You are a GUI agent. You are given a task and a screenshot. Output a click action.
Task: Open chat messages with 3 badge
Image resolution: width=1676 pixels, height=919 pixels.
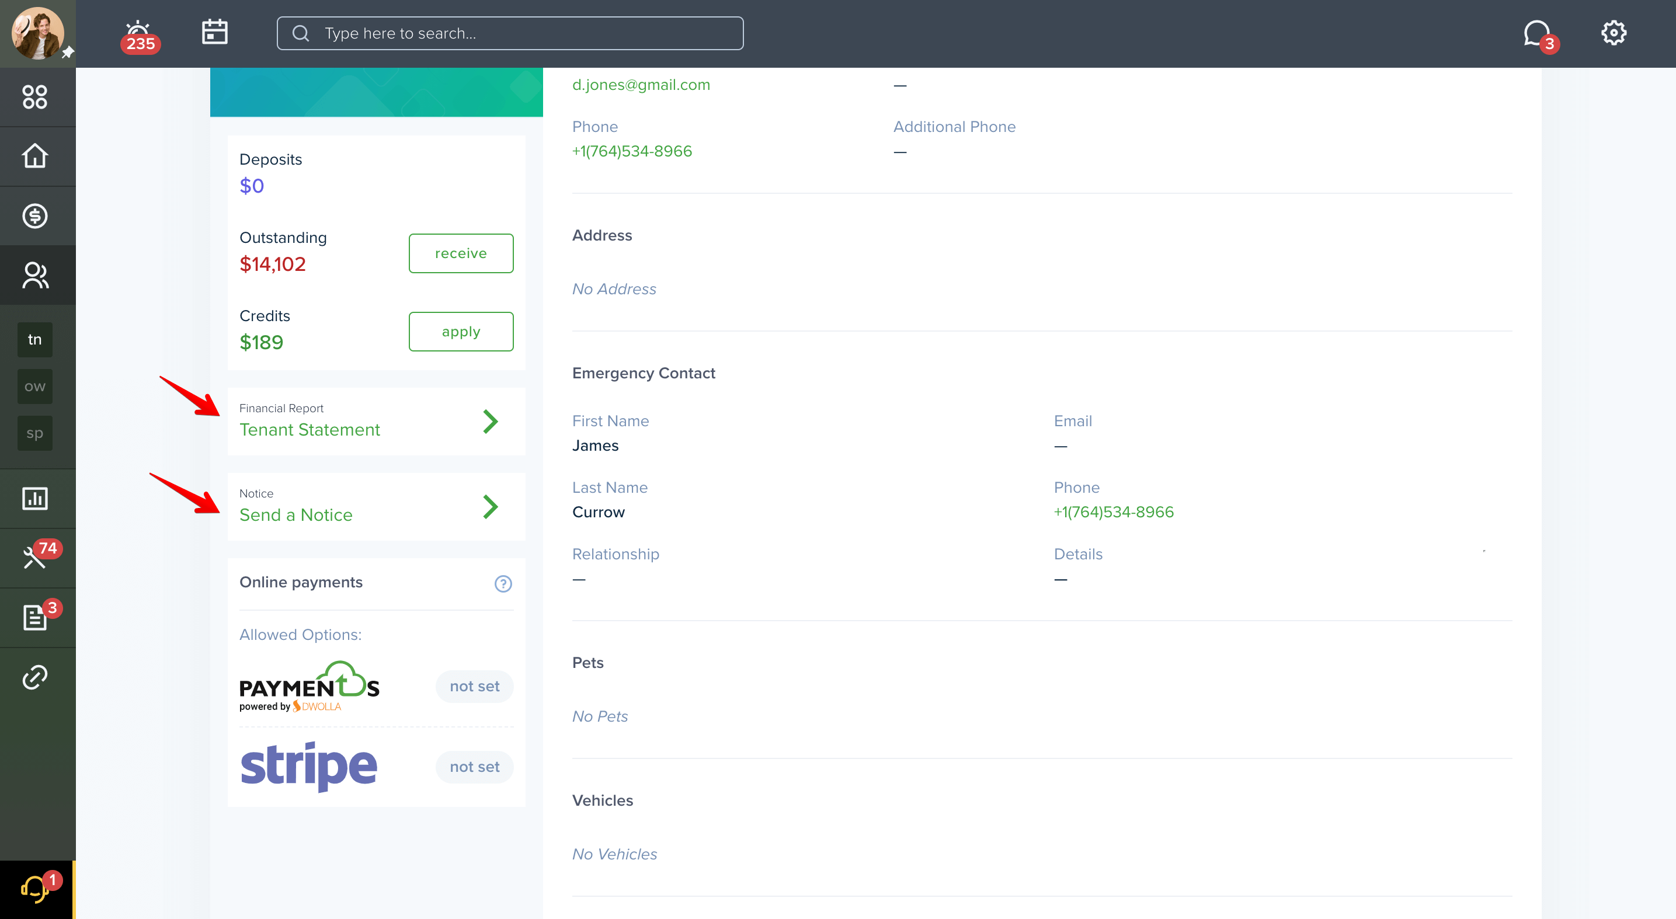(x=1540, y=36)
